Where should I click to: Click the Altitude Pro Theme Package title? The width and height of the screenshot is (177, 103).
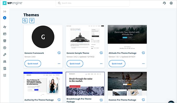pyautogui.click(x=123, y=53)
